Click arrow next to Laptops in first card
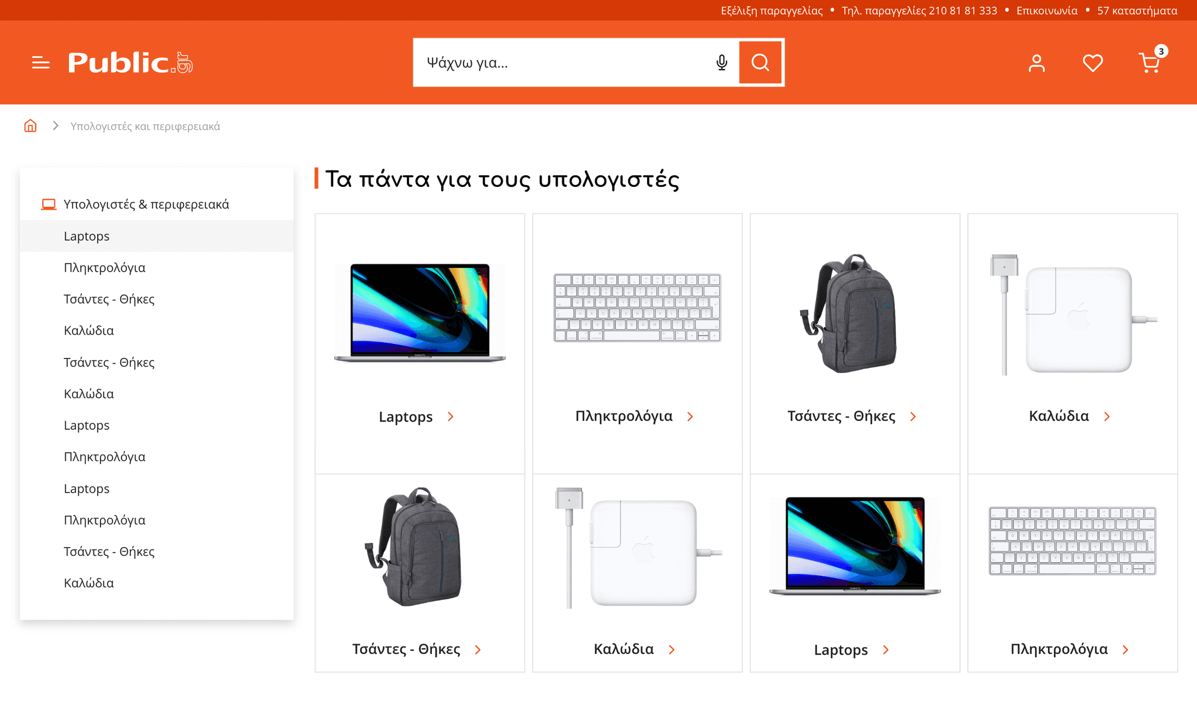This screenshot has width=1197, height=727. coord(451,416)
